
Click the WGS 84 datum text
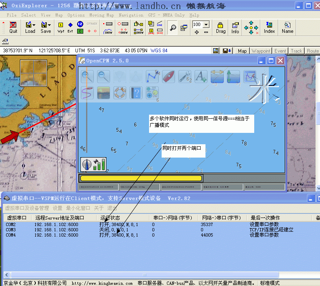click(x=159, y=51)
